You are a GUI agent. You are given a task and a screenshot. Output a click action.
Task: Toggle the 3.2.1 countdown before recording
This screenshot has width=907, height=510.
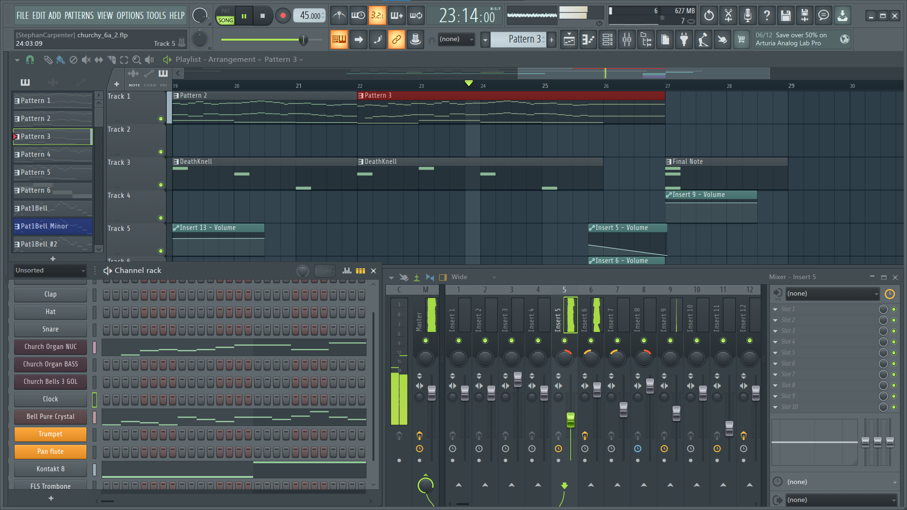click(377, 16)
